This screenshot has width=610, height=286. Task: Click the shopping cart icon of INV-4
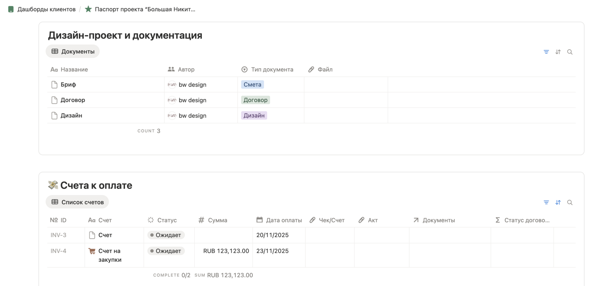click(x=92, y=251)
